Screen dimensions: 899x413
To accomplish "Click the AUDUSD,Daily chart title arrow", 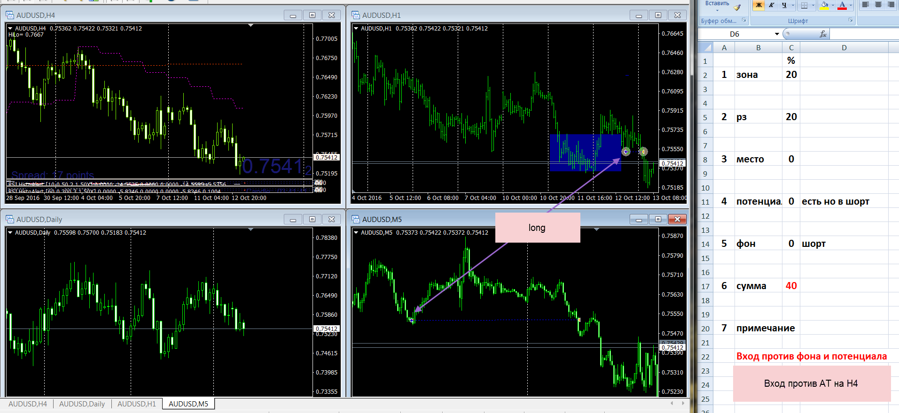I will pos(10,232).
